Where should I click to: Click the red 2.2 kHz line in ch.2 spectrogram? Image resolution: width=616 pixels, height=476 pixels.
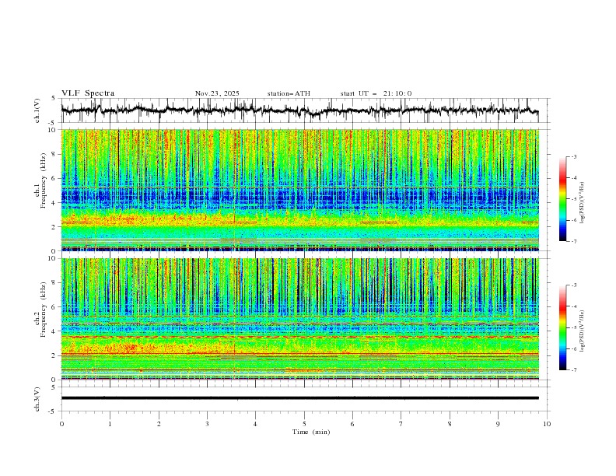click(x=300, y=354)
